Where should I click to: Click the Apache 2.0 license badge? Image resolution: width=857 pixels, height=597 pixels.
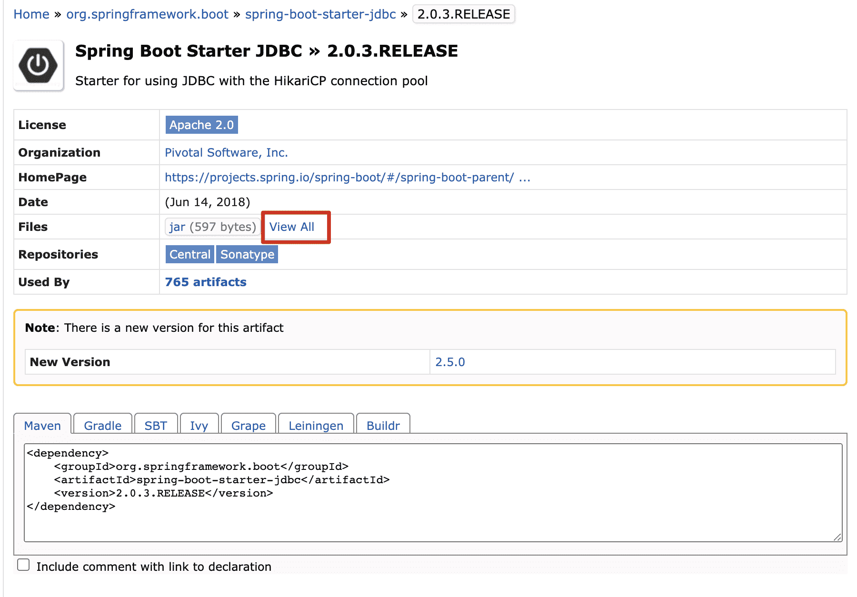pos(202,125)
